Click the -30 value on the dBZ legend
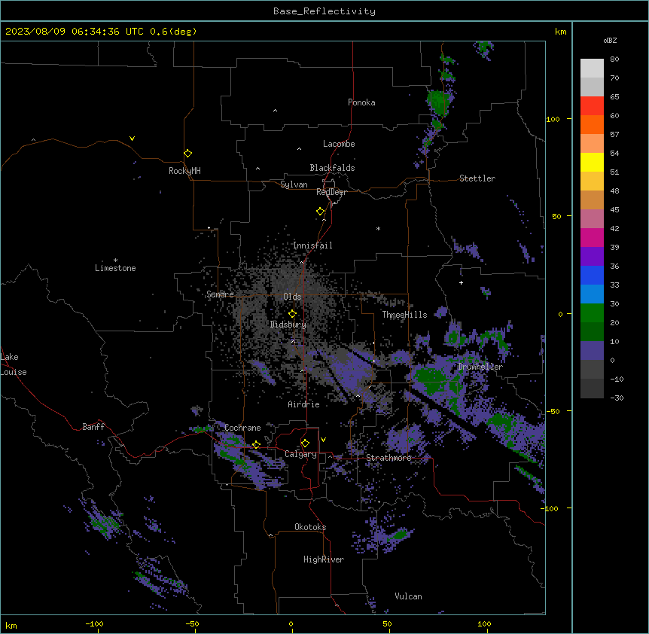This screenshot has width=649, height=634. (x=617, y=398)
